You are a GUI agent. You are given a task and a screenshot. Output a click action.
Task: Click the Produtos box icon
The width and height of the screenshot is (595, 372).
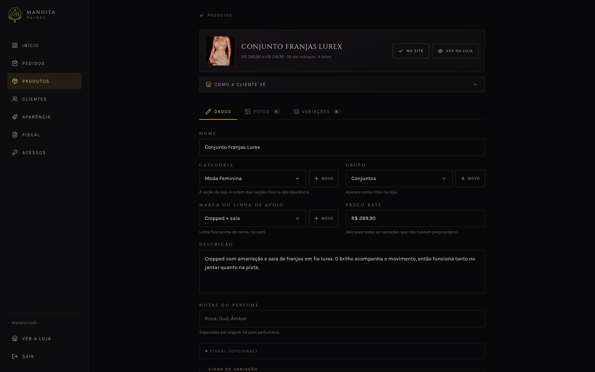coord(15,81)
